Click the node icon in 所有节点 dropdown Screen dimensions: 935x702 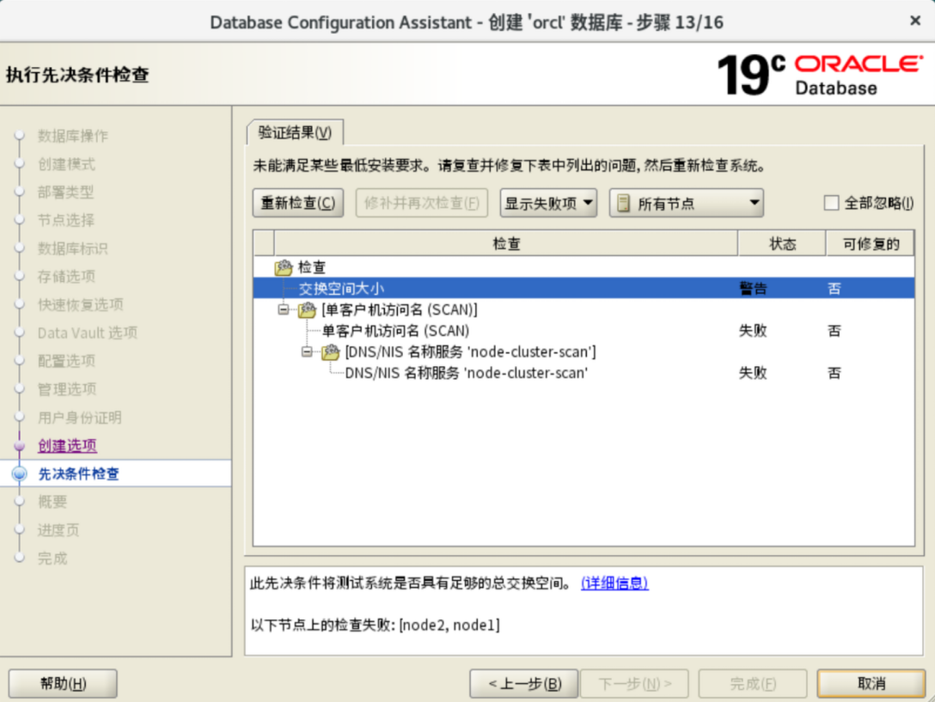(623, 204)
